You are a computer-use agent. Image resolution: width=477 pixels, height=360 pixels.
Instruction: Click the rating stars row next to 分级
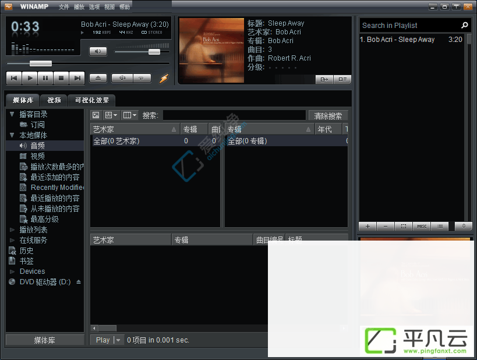coord(282,68)
